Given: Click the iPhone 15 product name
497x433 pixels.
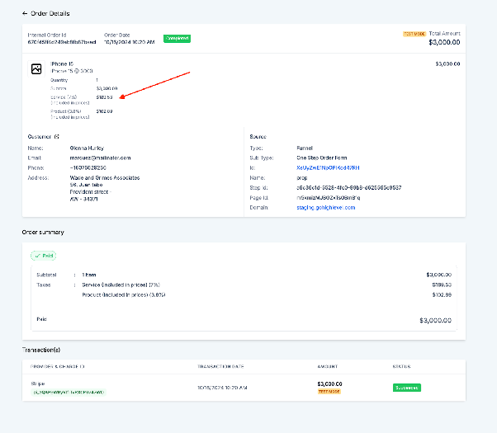Looking at the screenshot, I should click(x=62, y=64).
